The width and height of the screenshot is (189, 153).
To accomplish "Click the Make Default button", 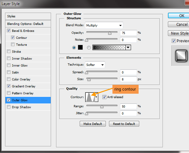I will [x=93, y=124].
